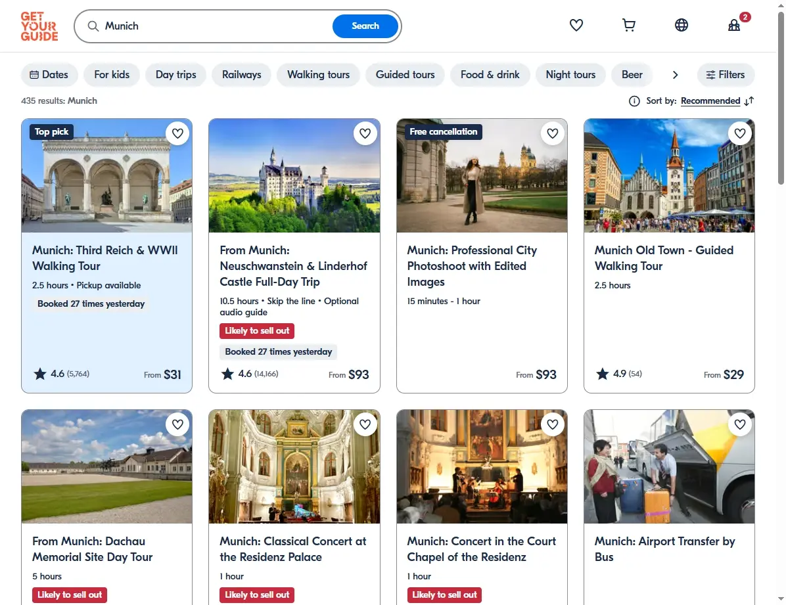Screen dimensions: 786x605
Task: Open Munich: Airport Transfer by Bus title
Action: tap(664, 549)
